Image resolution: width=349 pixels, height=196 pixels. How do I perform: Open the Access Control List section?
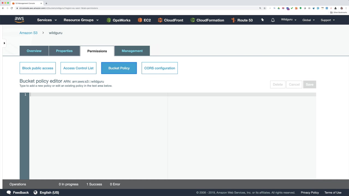[79, 68]
